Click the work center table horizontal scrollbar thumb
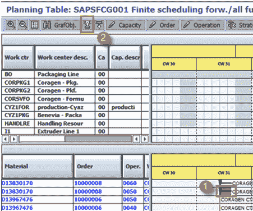 coord(98,139)
